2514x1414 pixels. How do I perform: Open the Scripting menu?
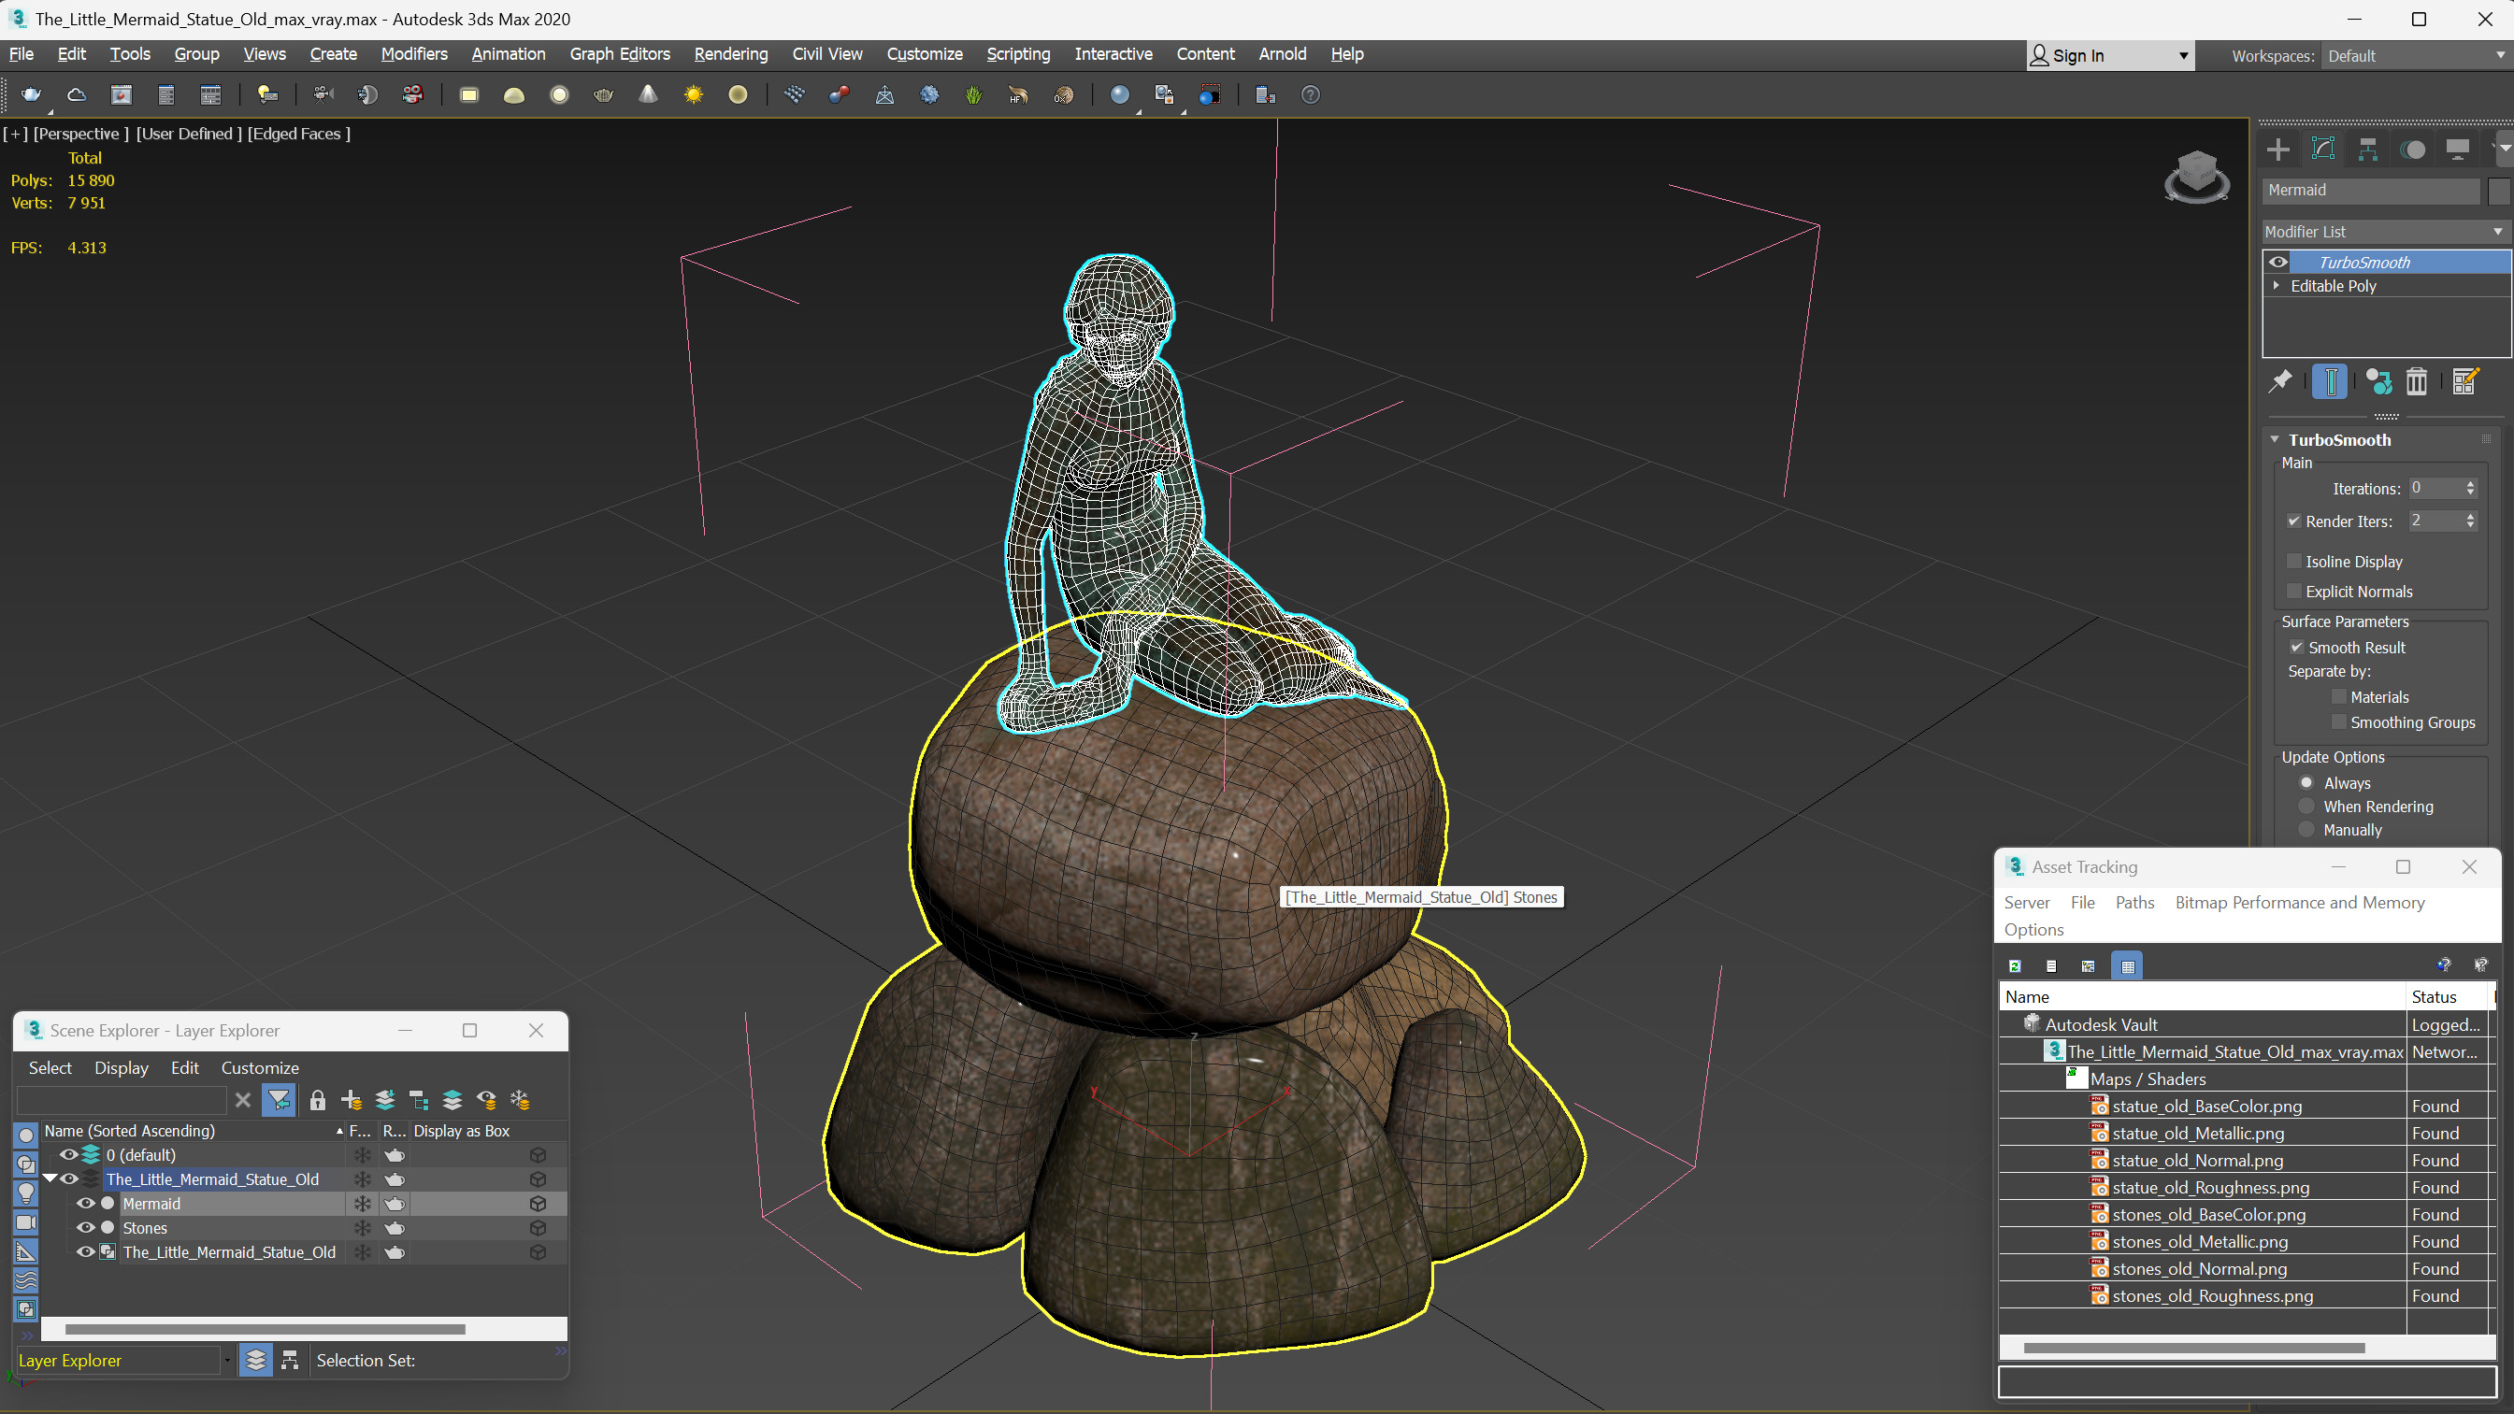(x=1018, y=53)
